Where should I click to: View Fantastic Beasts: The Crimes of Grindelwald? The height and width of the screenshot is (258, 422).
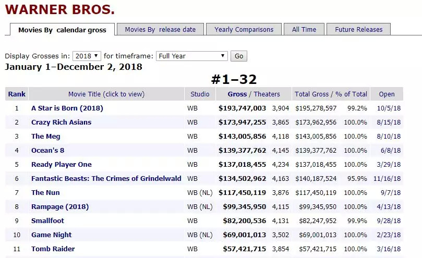click(106, 179)
